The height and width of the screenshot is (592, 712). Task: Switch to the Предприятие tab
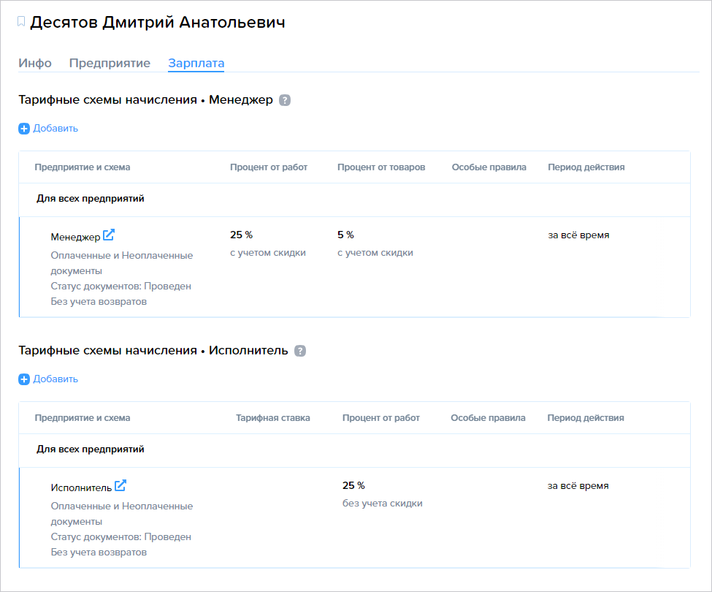(110, 63)
